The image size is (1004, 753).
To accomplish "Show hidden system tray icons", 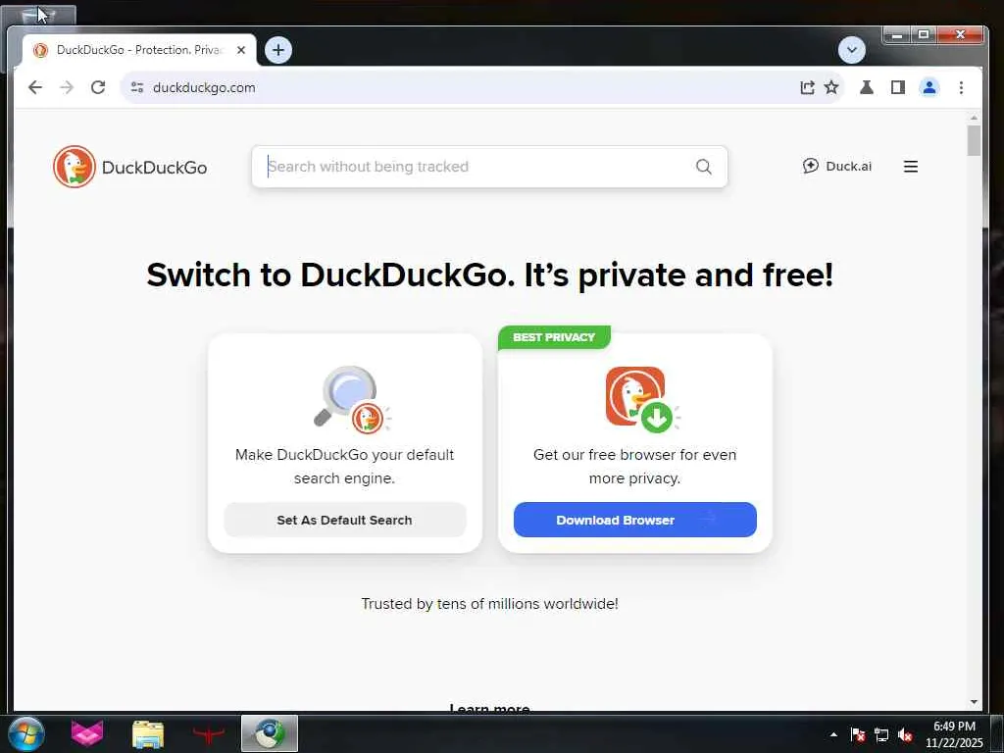I will 833,734.
